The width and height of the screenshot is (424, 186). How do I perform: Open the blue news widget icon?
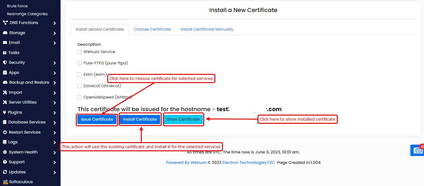417,151
